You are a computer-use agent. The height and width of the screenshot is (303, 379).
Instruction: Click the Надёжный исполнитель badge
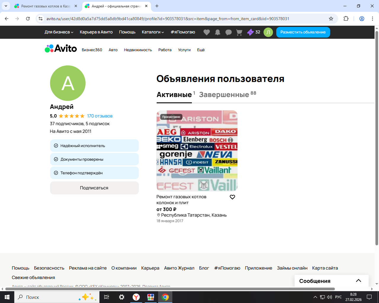94,146
